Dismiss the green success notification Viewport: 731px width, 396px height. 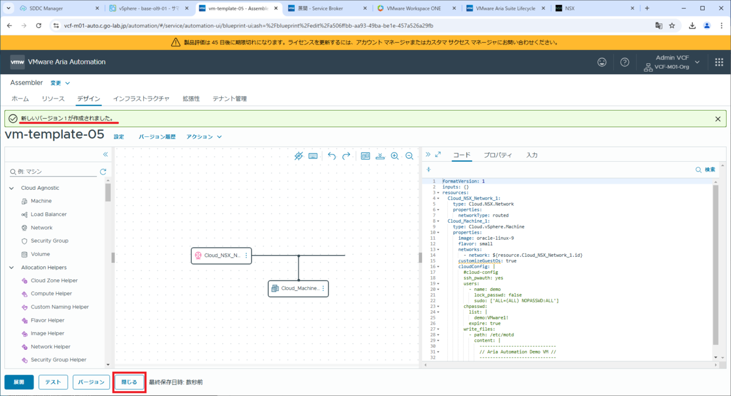(x=718, y=119)
